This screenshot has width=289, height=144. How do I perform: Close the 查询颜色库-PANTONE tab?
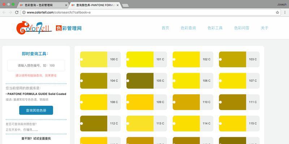click(118, 5)
